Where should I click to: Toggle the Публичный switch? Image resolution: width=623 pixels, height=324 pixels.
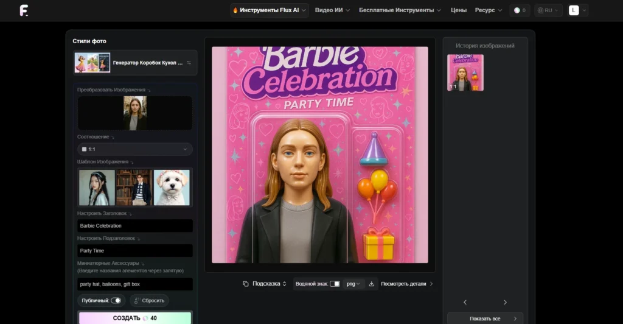click(x=116, y=300)
